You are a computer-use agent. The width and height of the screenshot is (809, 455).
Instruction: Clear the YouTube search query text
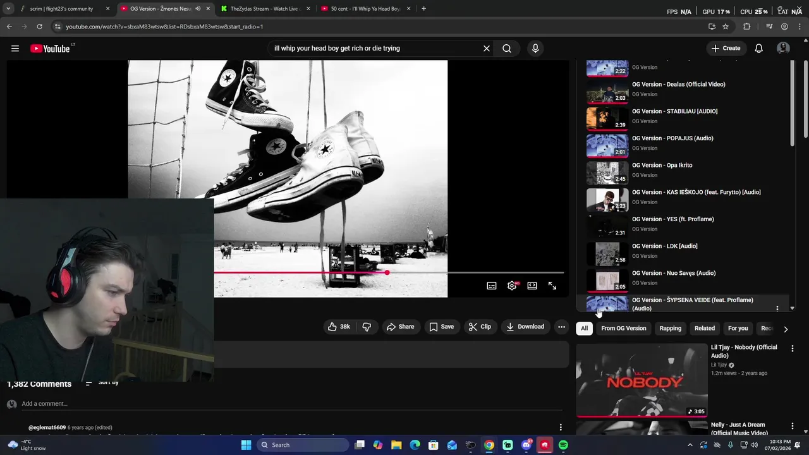(x=487, y=49)
